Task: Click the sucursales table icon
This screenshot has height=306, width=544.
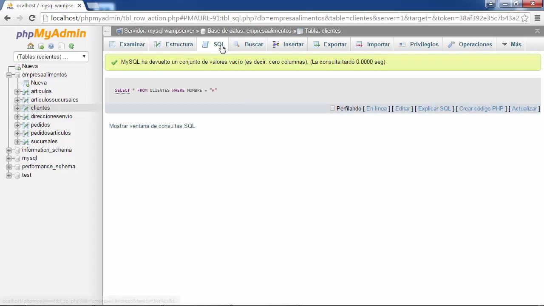Action: (x=26, y=142)
